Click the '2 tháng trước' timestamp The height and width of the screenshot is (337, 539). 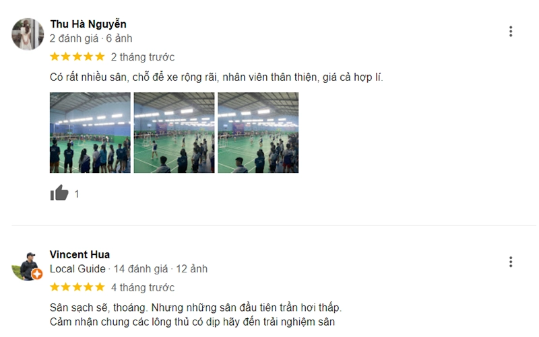coord(143,57)
